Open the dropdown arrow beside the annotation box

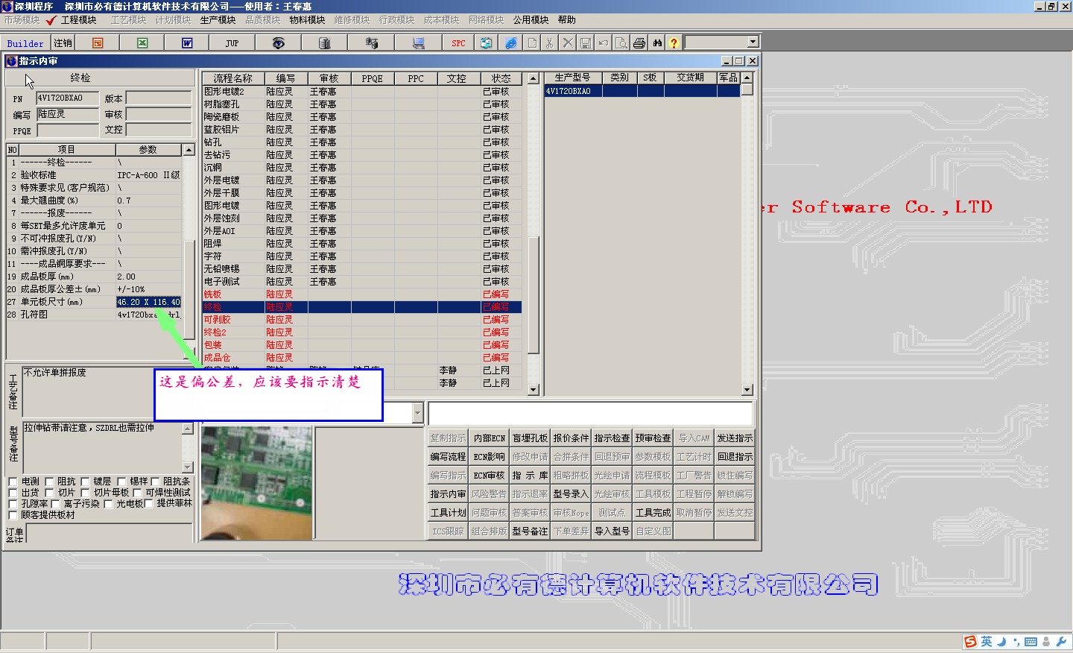[417, 413]
